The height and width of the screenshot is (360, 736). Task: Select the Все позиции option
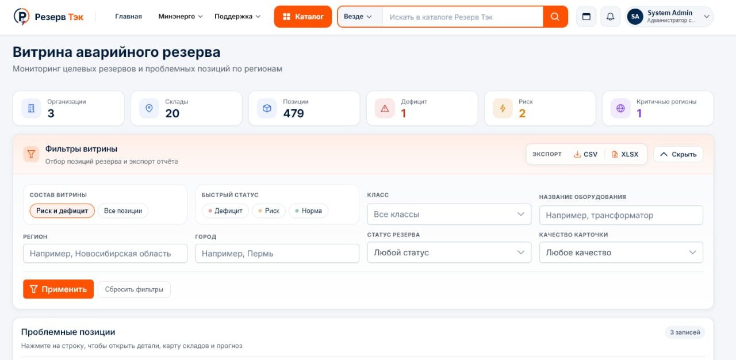click(x=123, y=211)
